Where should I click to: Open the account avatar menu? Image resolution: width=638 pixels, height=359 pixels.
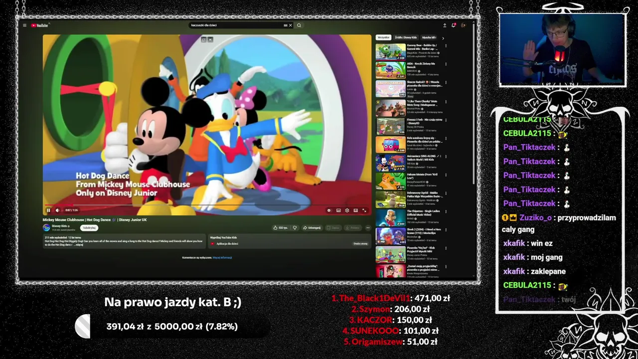463,25
